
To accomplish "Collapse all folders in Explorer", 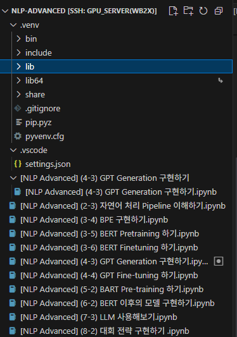I will (219, 11).
